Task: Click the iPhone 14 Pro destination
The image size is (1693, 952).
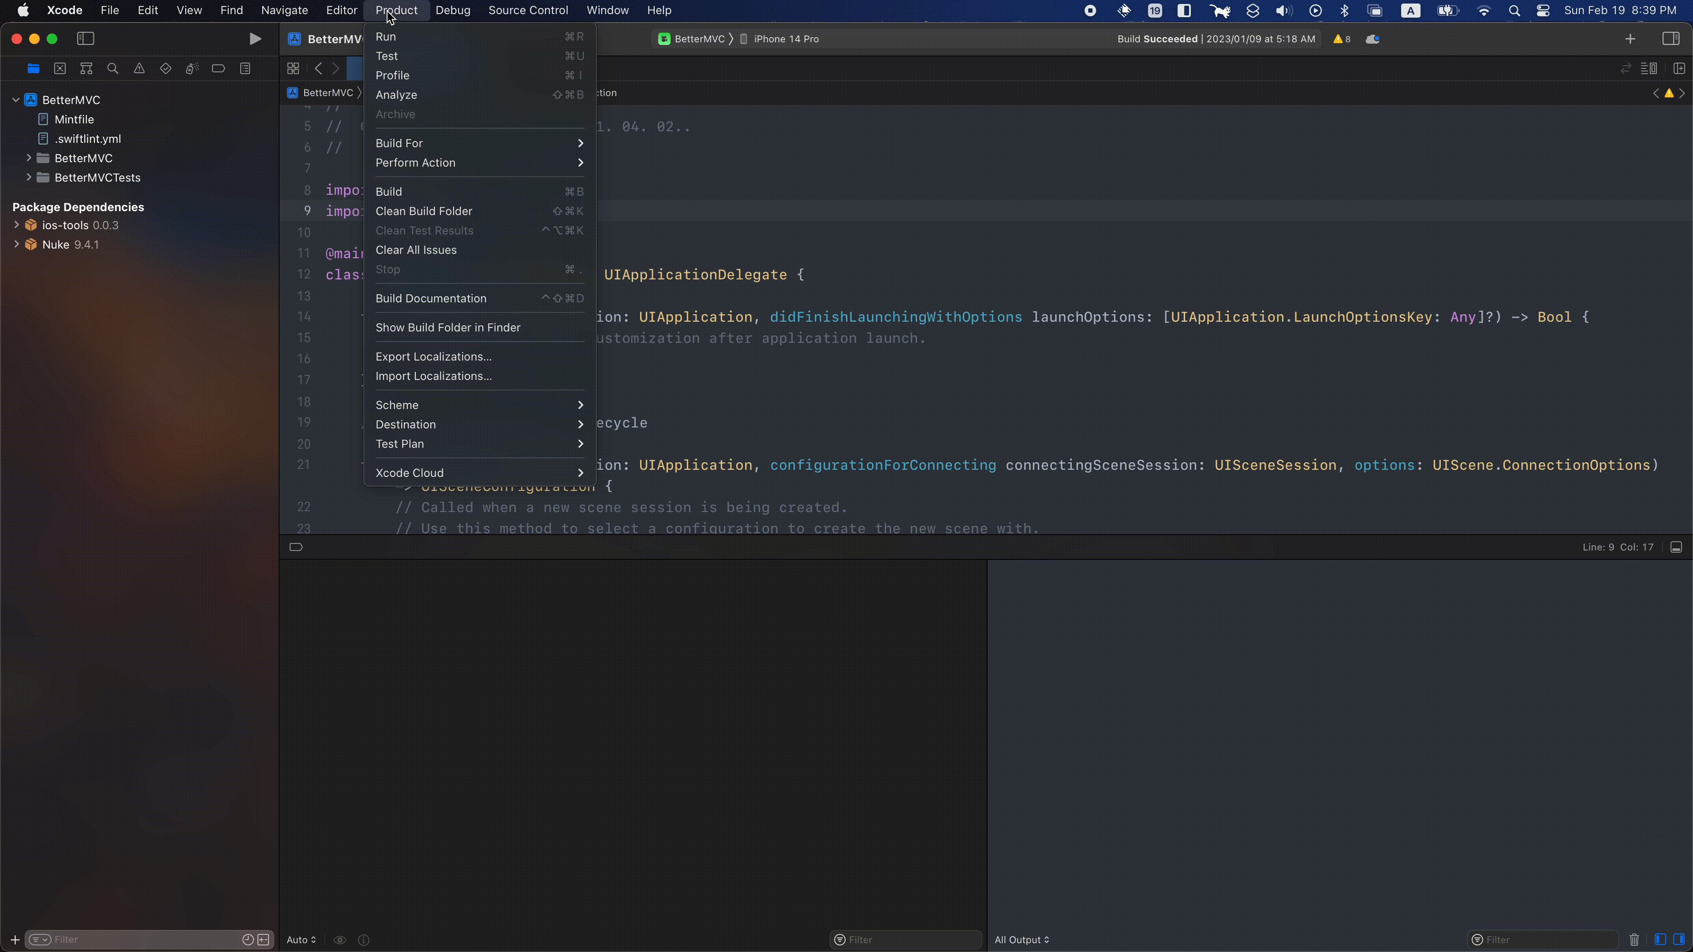Action: tap(785, 39)
